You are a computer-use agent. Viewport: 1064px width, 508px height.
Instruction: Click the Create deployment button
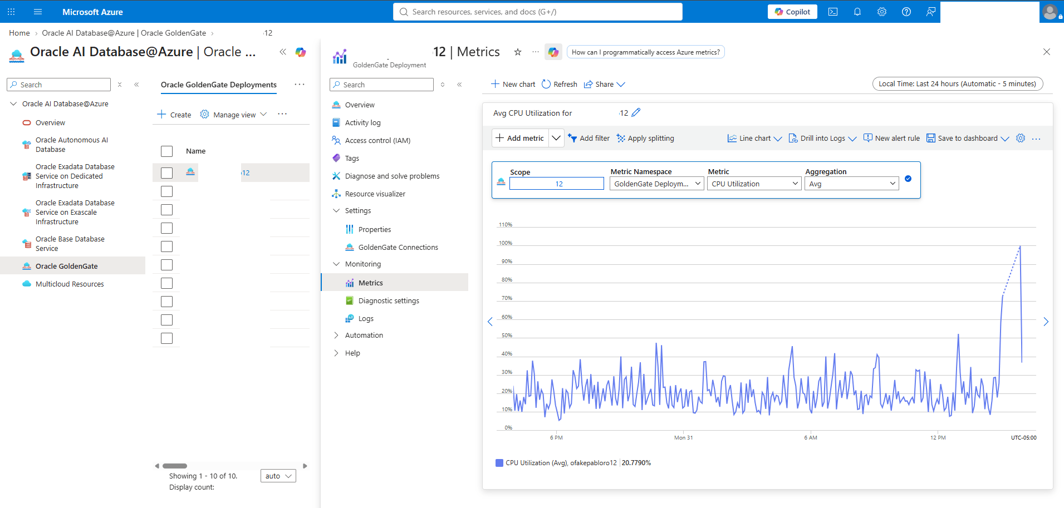click(x=174, y=114)
